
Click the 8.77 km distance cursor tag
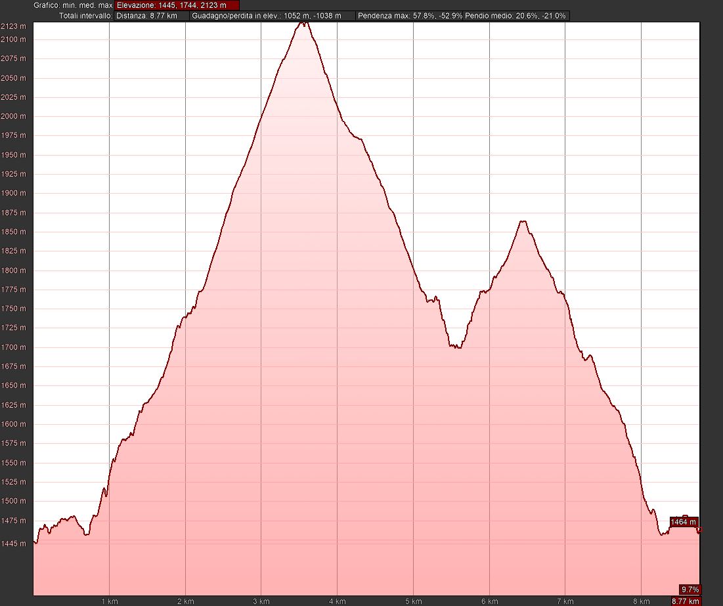point(685,601)
